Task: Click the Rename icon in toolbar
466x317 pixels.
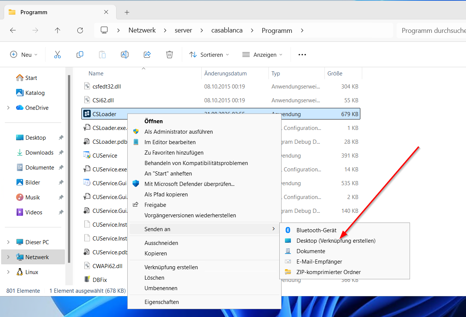Action: click(x=124, y=55)
